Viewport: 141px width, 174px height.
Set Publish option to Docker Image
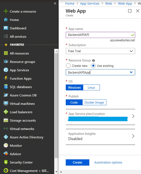[94, 102]
